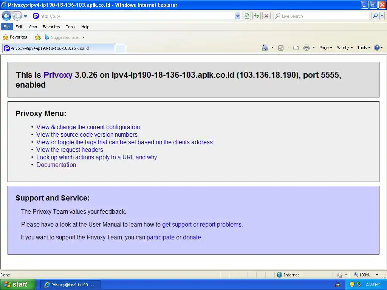Click into the Live Search box

(x=322, y=16)
